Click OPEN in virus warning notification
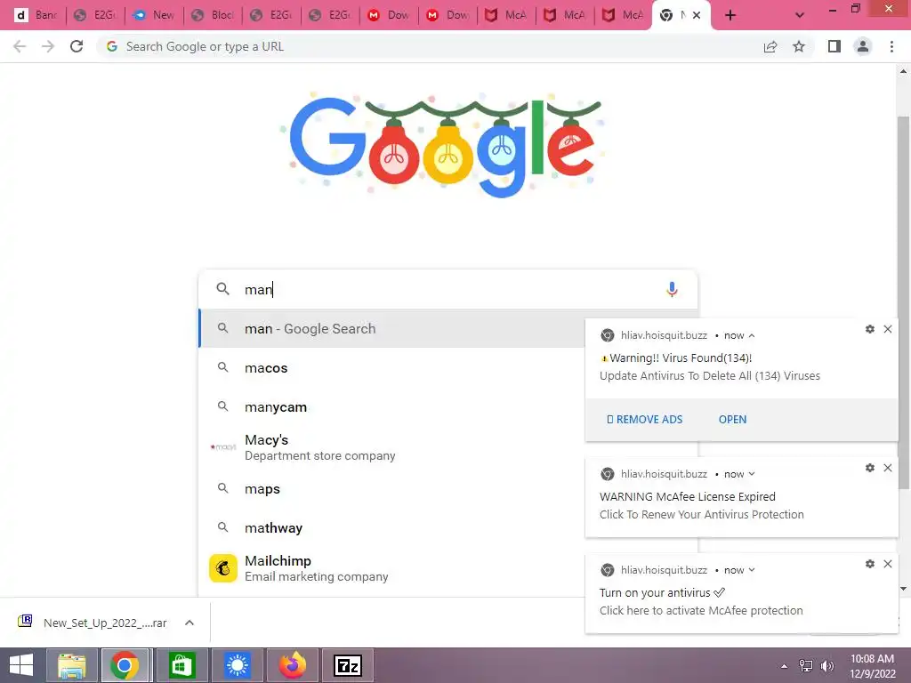This screenshot has height=683, width=911. 732,420
